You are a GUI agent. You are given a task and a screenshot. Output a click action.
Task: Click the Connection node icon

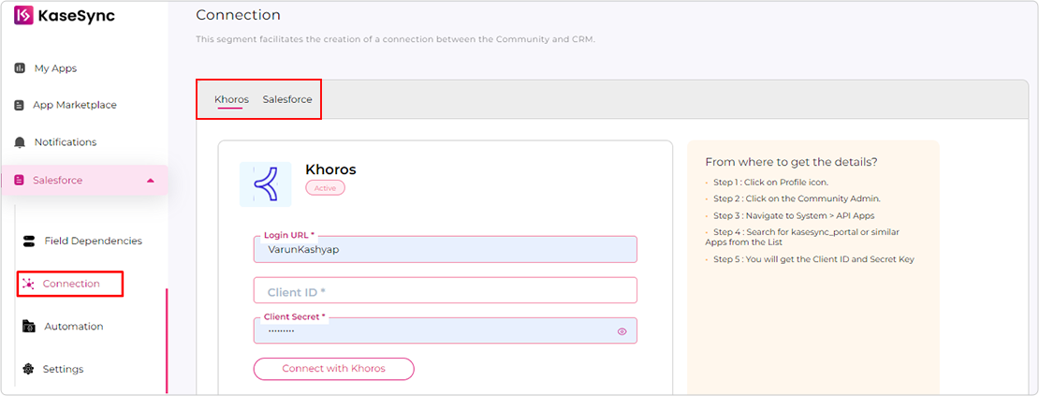tap(28, 284)
